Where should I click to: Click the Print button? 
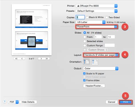coord(126,102)
